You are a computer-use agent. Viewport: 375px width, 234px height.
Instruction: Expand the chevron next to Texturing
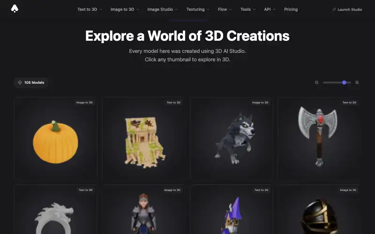point(208,9)
